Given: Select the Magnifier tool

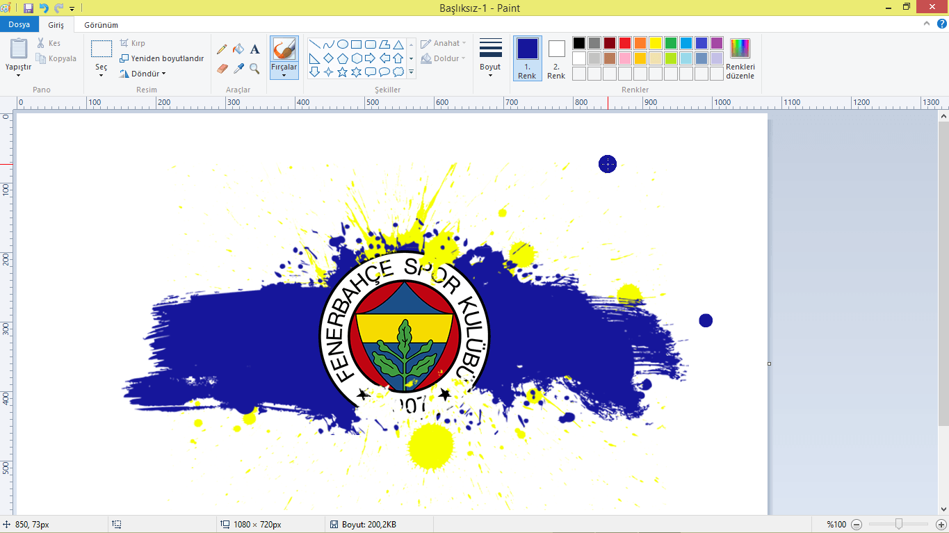Looking at the screenshot, I should [x=255, y=68].
